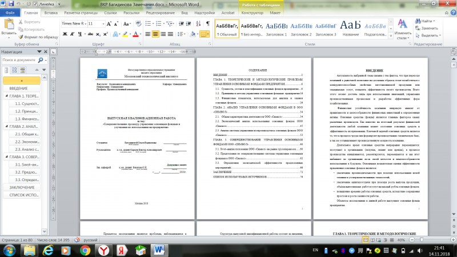Open Change Case (Aa) dropdown
This screenshot has width=457, height=257.
(126, 24)
